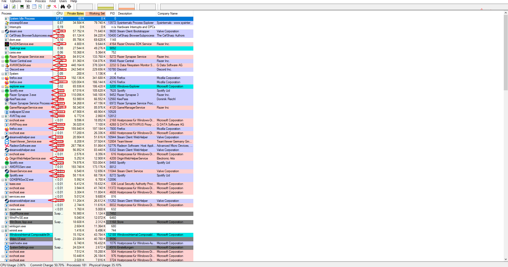Kill selected process with red X icon
508x267 pixels.
click(55, 7)
